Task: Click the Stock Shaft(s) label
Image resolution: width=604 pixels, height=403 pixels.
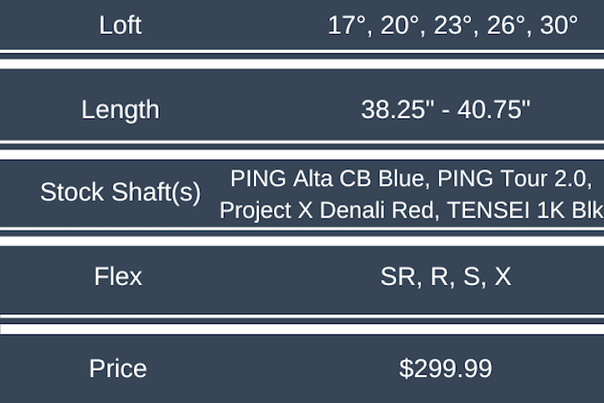Action: [120, 192]
